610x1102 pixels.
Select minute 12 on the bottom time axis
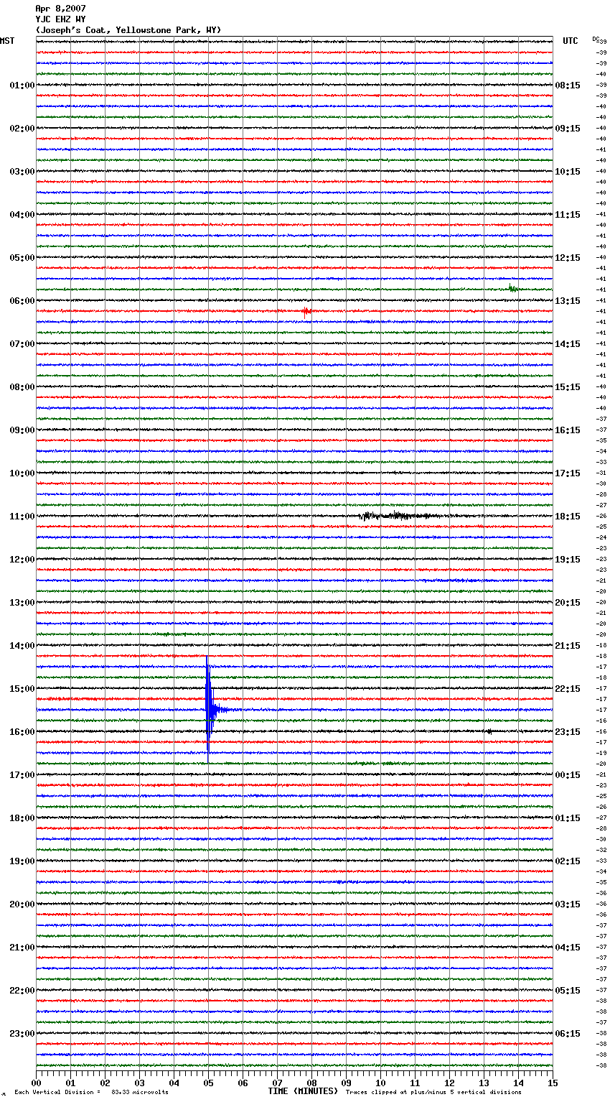[x=449, y=1083]
